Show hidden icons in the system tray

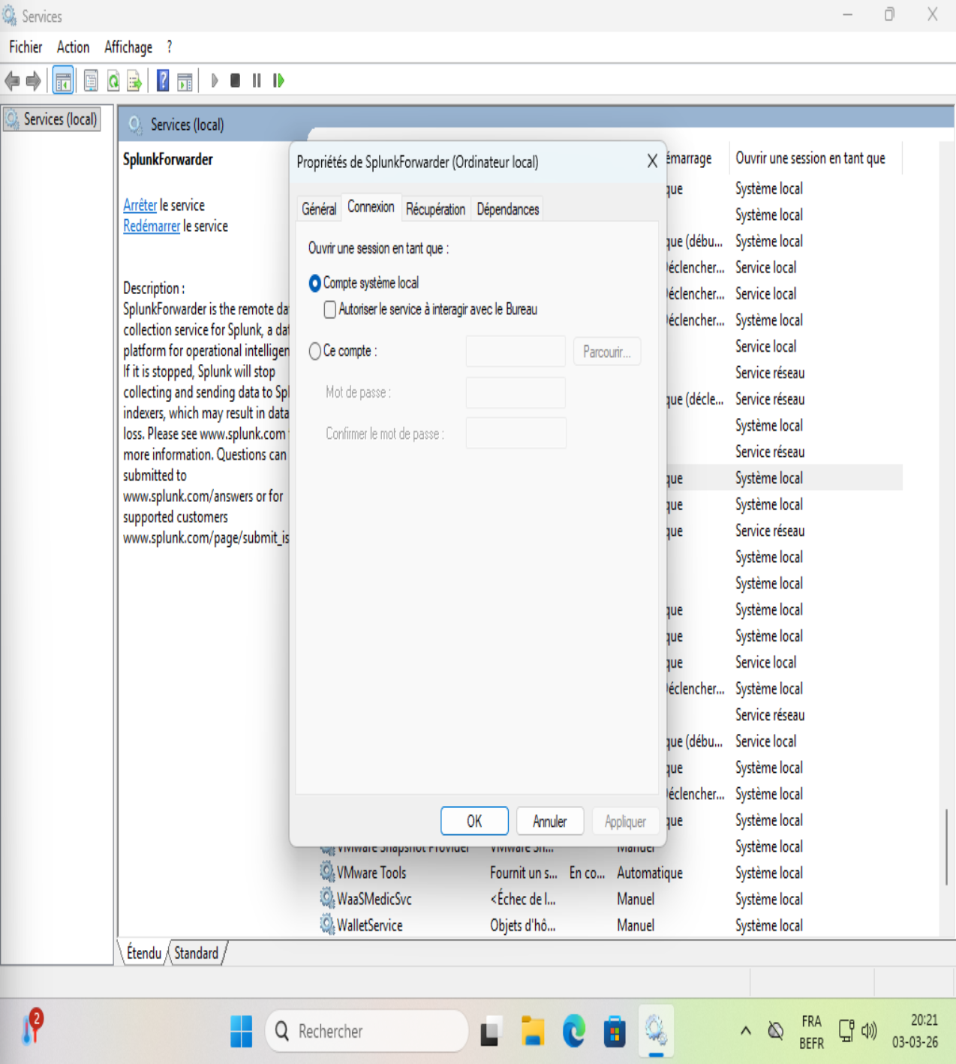tap(746, 1031)
